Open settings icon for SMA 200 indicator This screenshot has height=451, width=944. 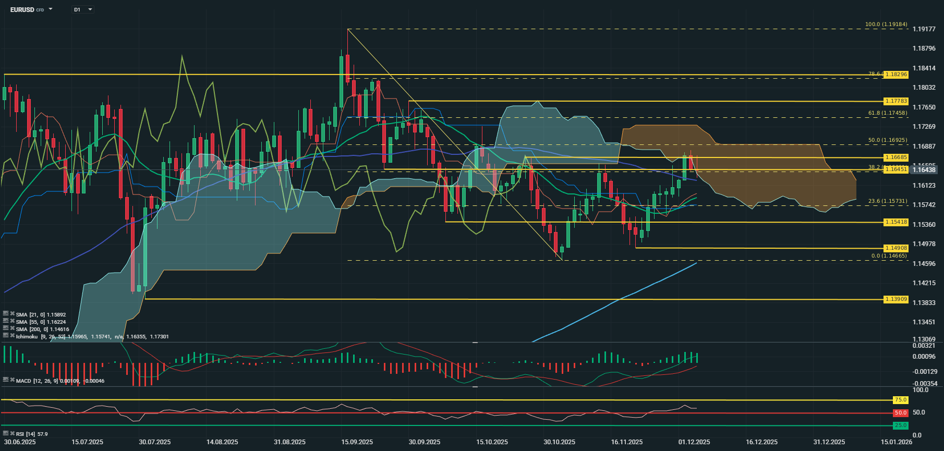point(6,329)
